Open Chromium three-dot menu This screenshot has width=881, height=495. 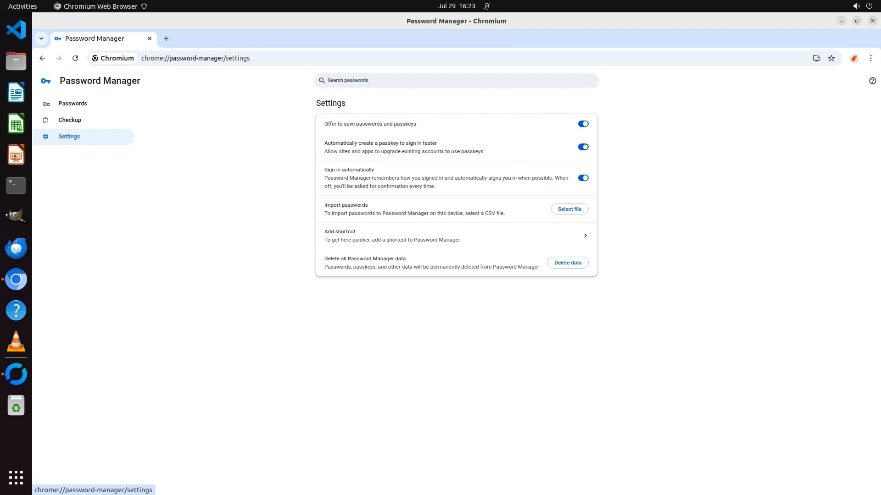point(870,58)
